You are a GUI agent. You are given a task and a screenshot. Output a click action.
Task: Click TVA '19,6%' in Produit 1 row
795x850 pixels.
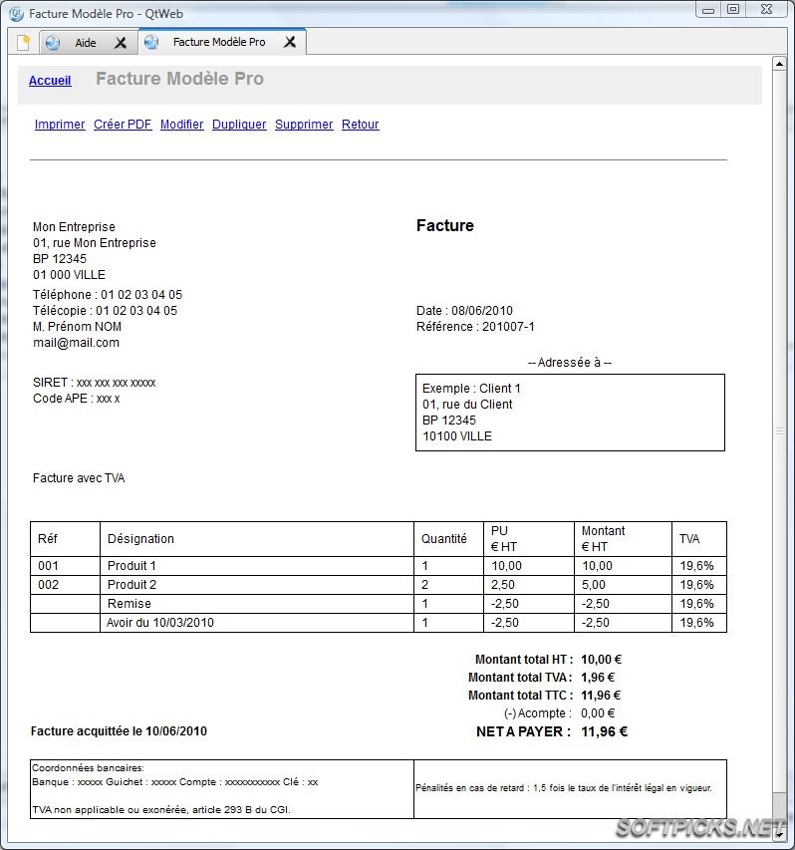point(699,566)
